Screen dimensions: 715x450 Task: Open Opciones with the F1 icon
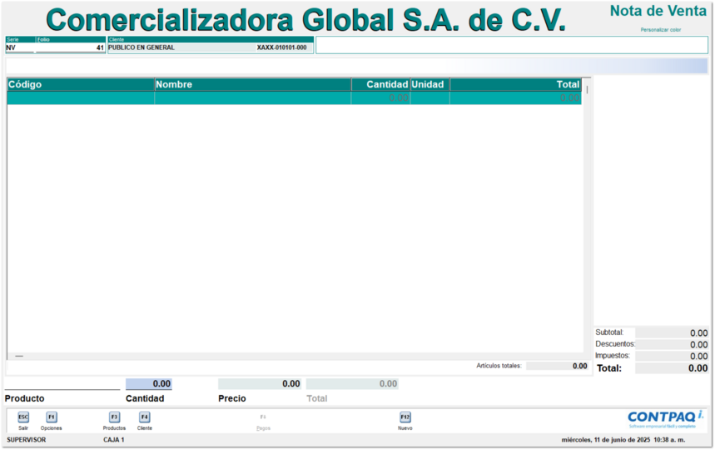pyautogui.click(x=52, y=417)
